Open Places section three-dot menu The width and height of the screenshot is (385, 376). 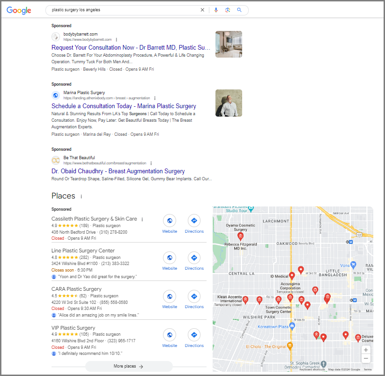(x=81, y=196)
